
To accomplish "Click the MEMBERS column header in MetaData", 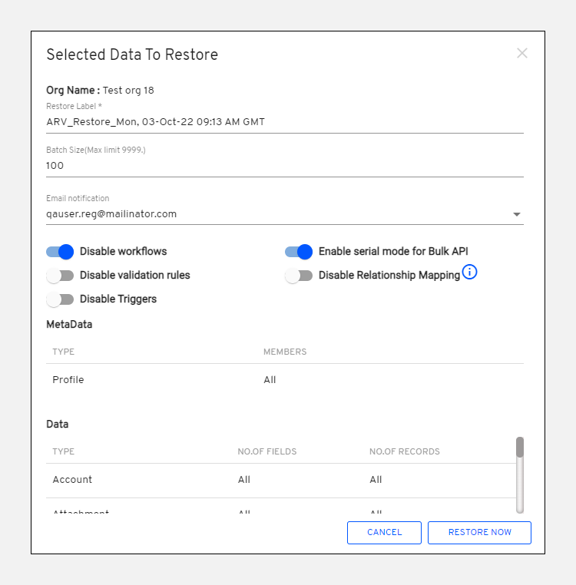I will tap(285, 352).
